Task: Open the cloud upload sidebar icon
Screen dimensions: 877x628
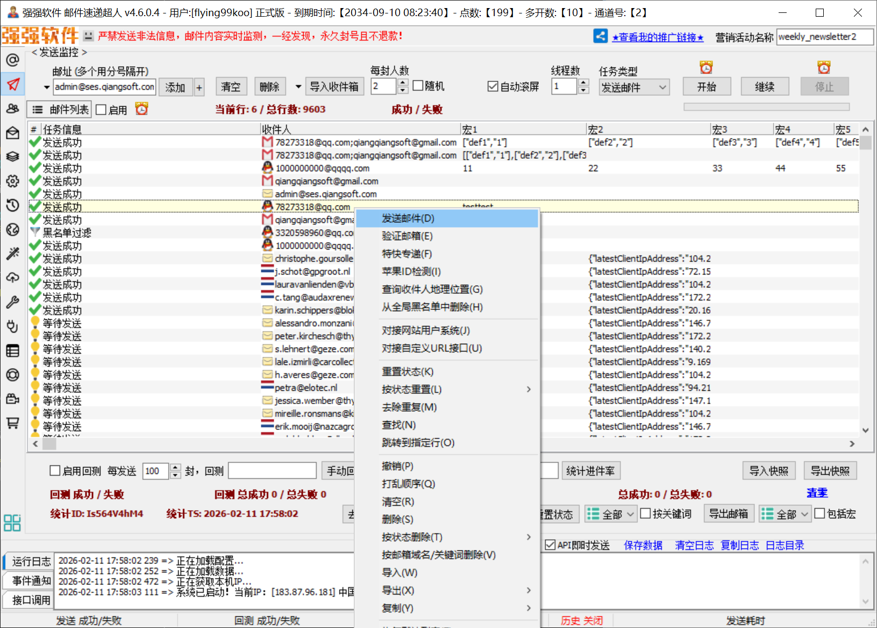Action: click(12, 278)
